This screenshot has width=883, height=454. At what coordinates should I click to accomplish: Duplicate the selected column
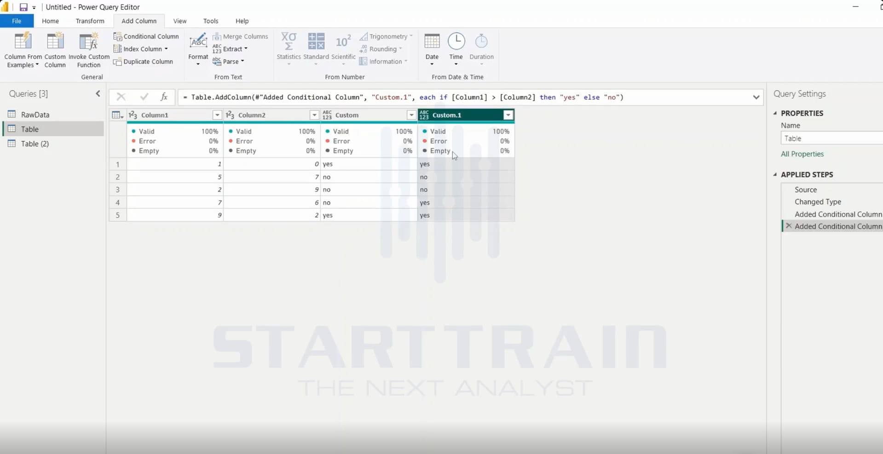[x=144, y=62]
